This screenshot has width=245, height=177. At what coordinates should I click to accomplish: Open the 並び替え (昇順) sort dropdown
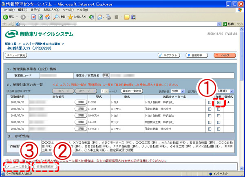pyautogui.click(x=232, y=91)
